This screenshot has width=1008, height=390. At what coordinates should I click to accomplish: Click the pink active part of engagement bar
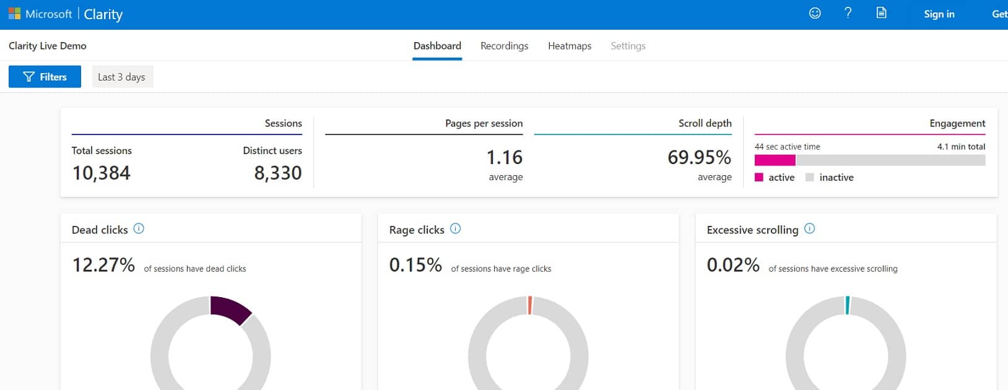[775, 160]
